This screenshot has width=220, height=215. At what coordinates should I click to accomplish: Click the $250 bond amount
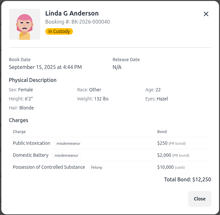pos(162,143)
